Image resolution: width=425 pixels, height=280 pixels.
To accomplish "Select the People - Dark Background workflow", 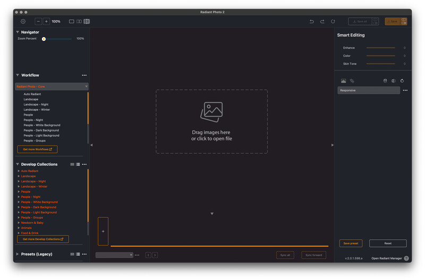I will click(x=41, y=130).
